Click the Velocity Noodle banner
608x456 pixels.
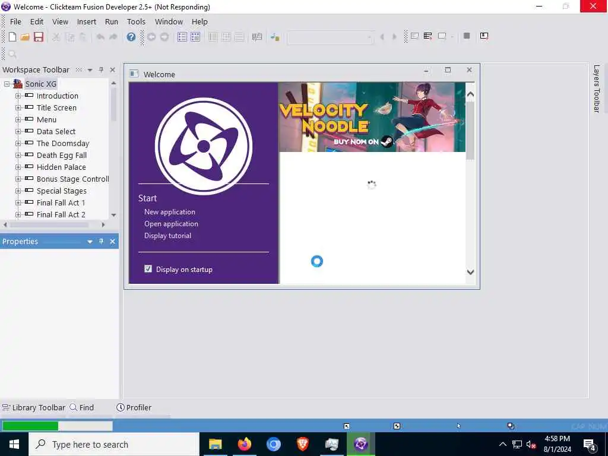(x=372, y=117)
